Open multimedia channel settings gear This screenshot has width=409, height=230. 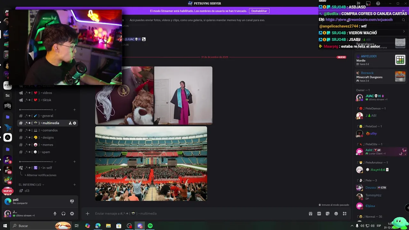pos(75,123)
